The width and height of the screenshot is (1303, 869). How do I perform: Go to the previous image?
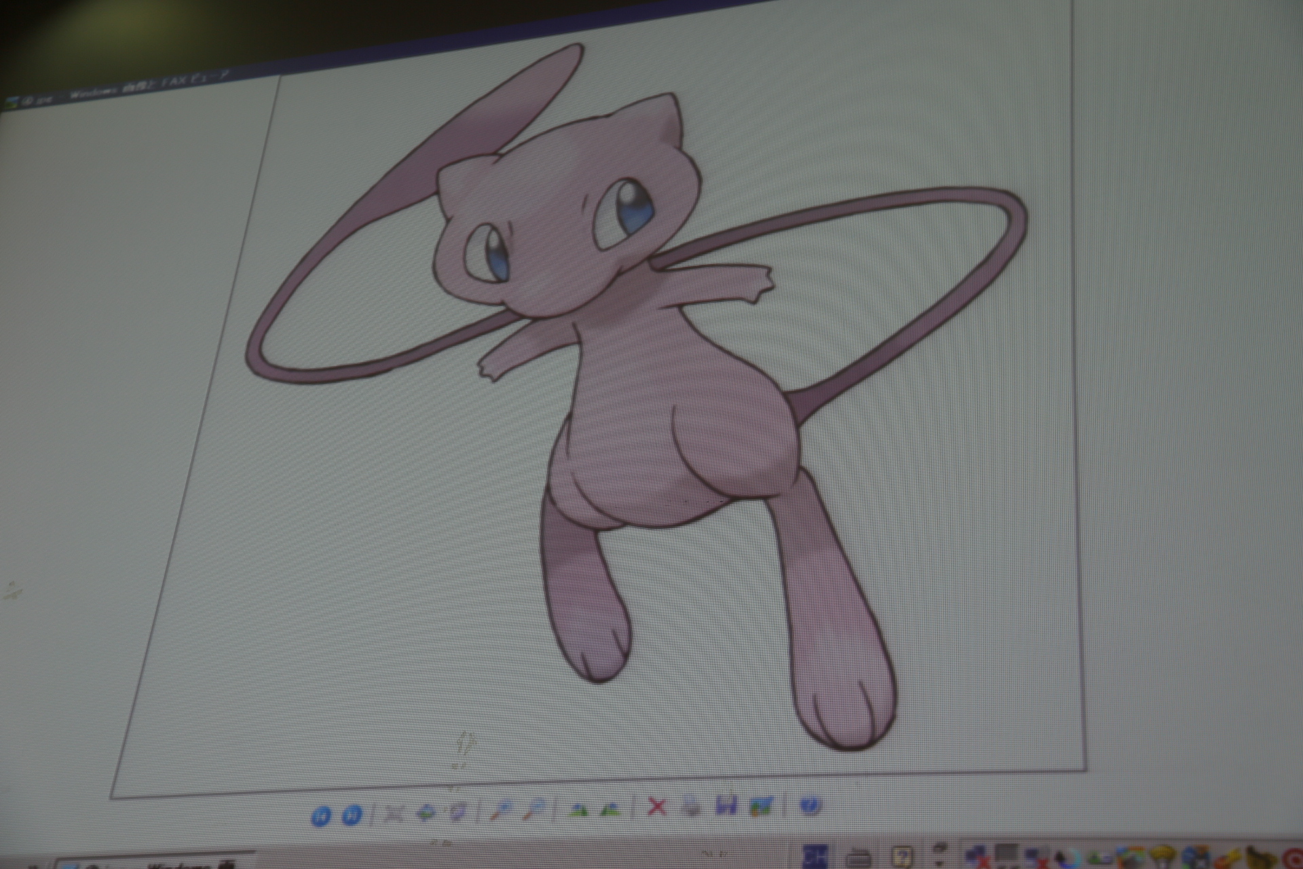pos(320,815)
